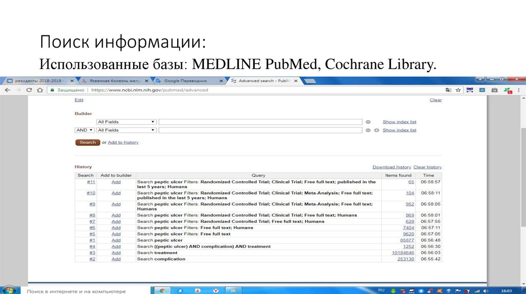Screen dimensions: 526x294
Task: Click the second builder search term field
Action: click(260, 130)
